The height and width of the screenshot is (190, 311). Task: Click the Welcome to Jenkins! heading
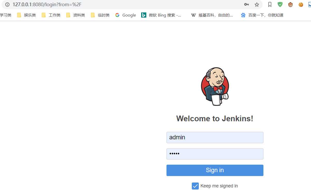215,119
